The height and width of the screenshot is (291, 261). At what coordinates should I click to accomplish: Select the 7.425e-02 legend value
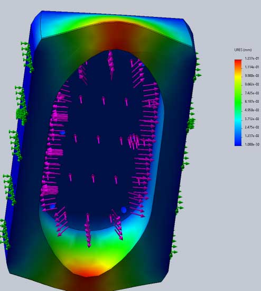(252, 93)
